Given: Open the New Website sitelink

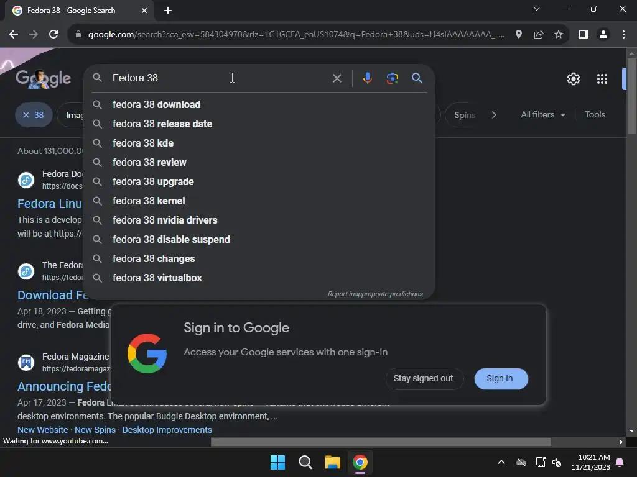Looking at the screenshot, I should point(43,430).
